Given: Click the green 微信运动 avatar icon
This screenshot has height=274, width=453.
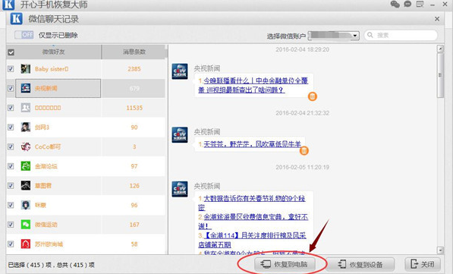Looking at the screenshot, I should [26, 225].
